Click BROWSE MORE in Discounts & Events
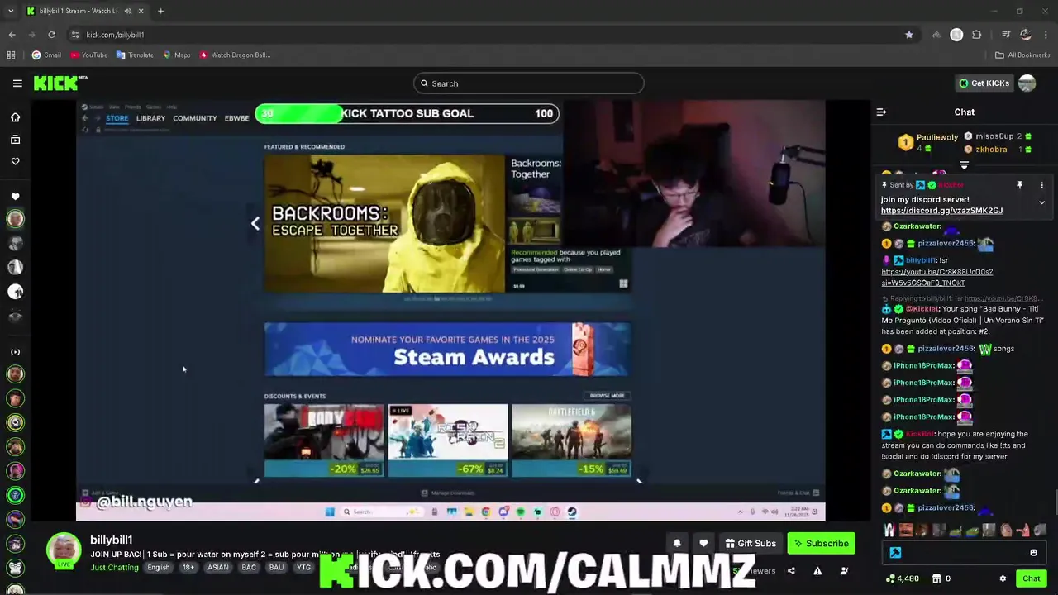The height and width of the screenshot is (595, 1058). [x=607, y=396]
